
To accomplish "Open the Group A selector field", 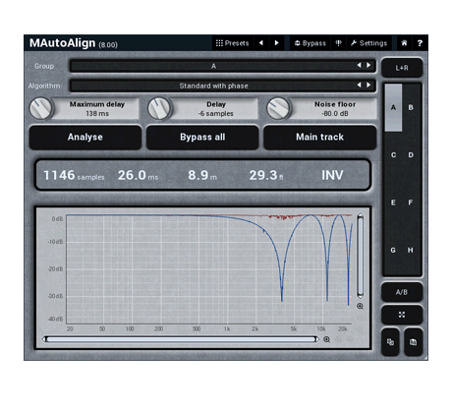I will (x=222, y=66).
